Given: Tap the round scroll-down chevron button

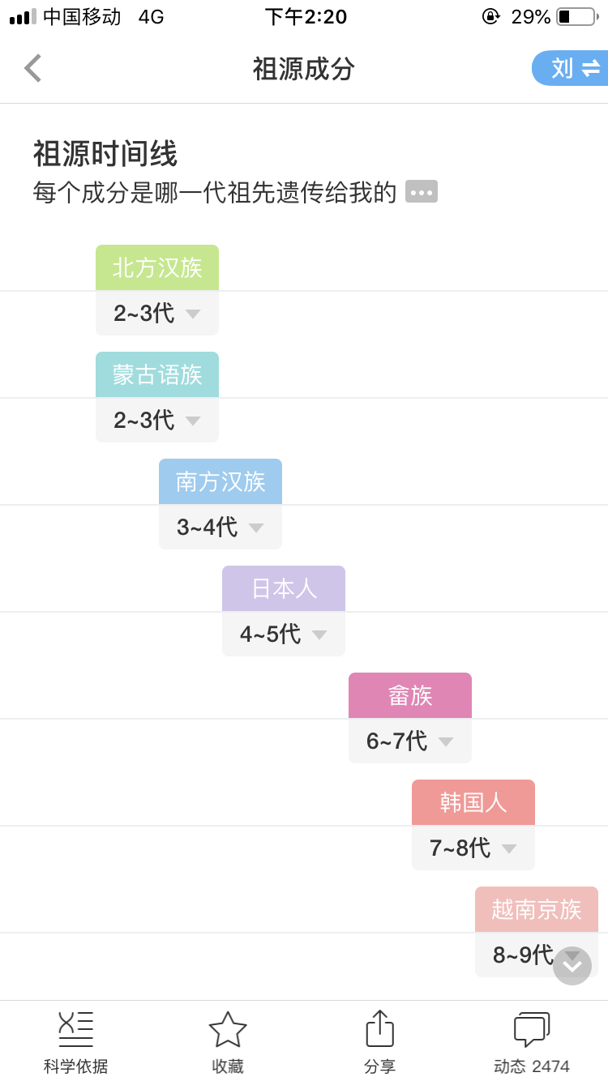Looking at the screenshot, I should click(572, 966).
